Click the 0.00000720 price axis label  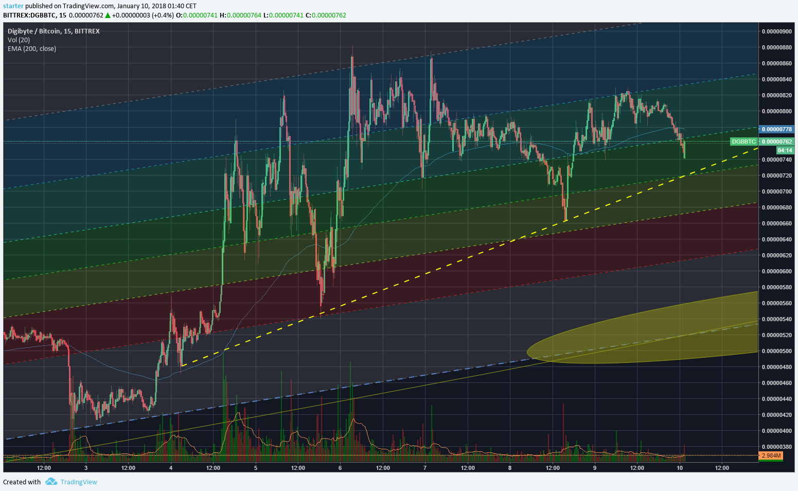[777, 176]
